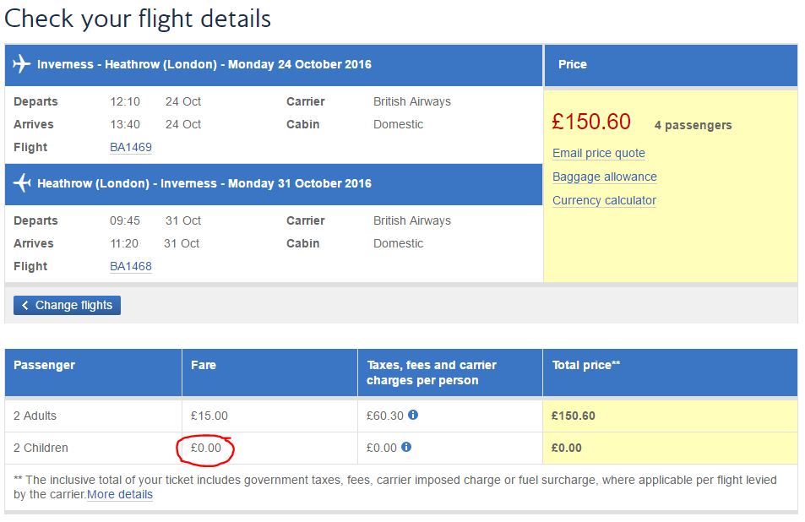Open flight BA1468 details link
This screenshot has height=522, width=805.
[x=131, y=266]
